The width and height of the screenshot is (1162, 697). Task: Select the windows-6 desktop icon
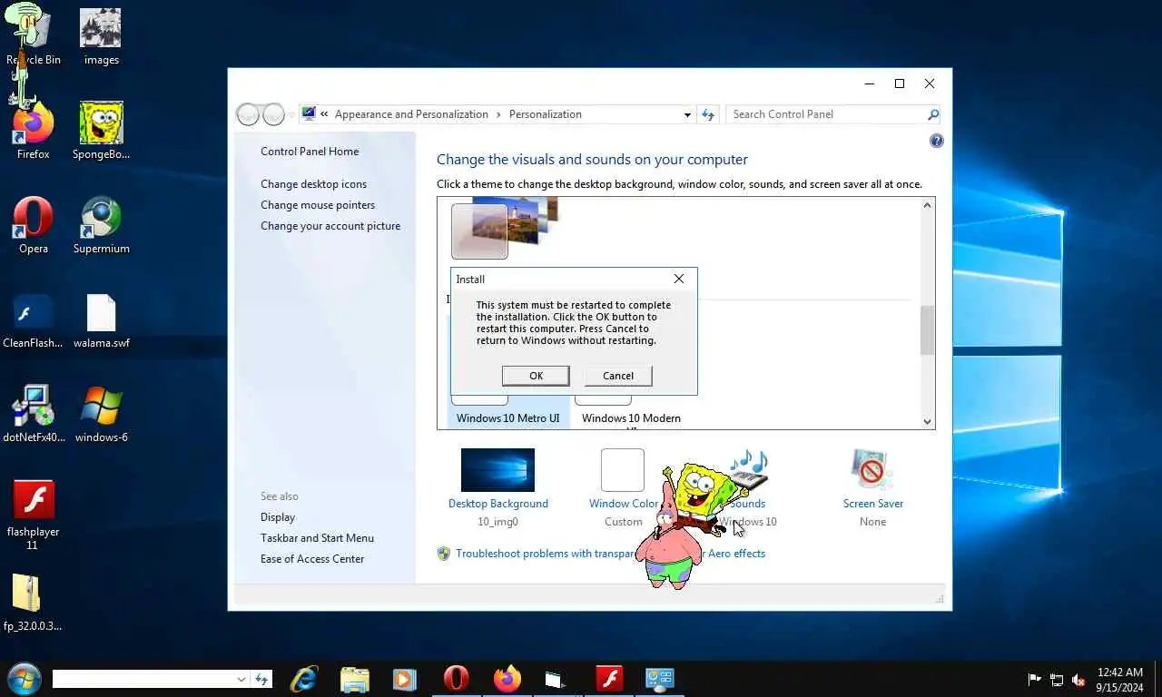(x=101, y=415)
